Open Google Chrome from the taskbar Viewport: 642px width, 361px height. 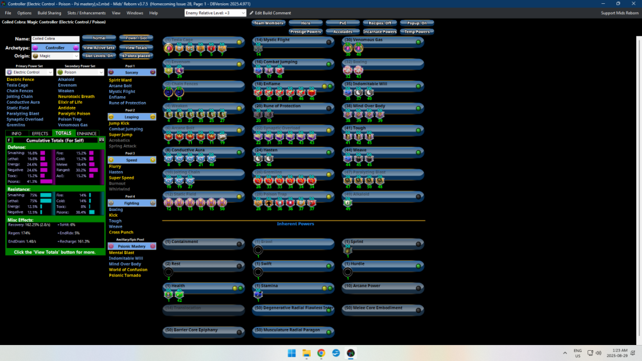click(x=321, y=353)
